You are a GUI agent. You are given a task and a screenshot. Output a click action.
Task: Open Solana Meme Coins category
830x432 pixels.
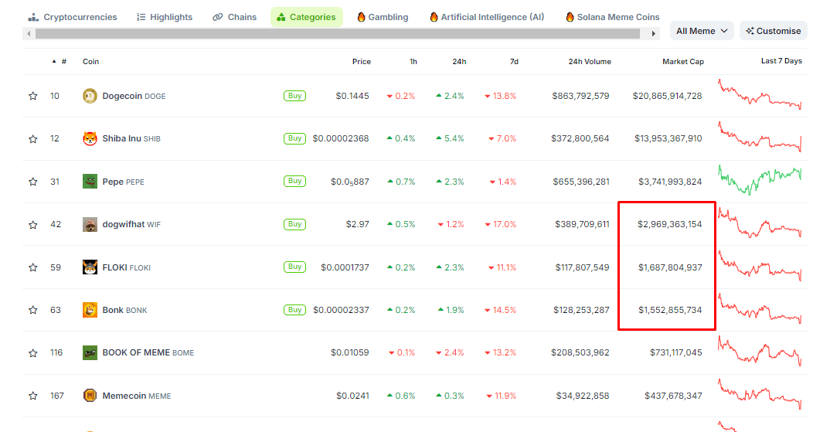click(x=613, y=17)
